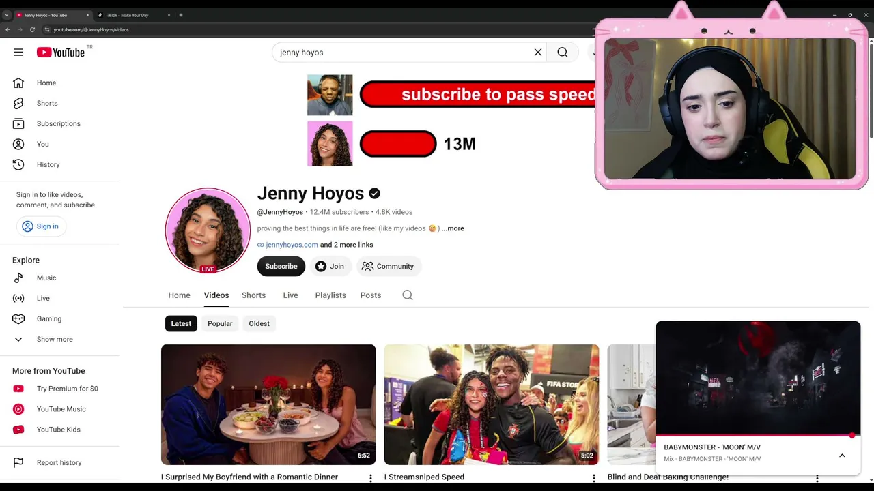
Task: Switch to the channel Shorts tab
Action: click(253, 295)
